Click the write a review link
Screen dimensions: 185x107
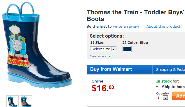click(126, 27)
